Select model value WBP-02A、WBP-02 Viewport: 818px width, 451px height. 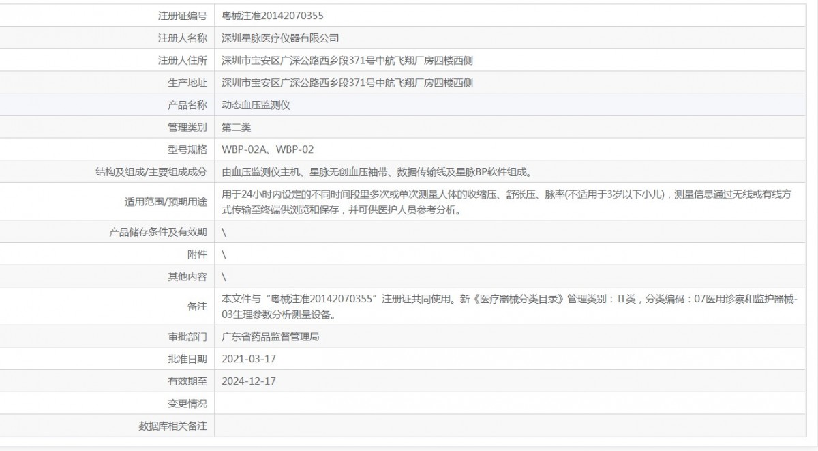click(x=268, y=149)
